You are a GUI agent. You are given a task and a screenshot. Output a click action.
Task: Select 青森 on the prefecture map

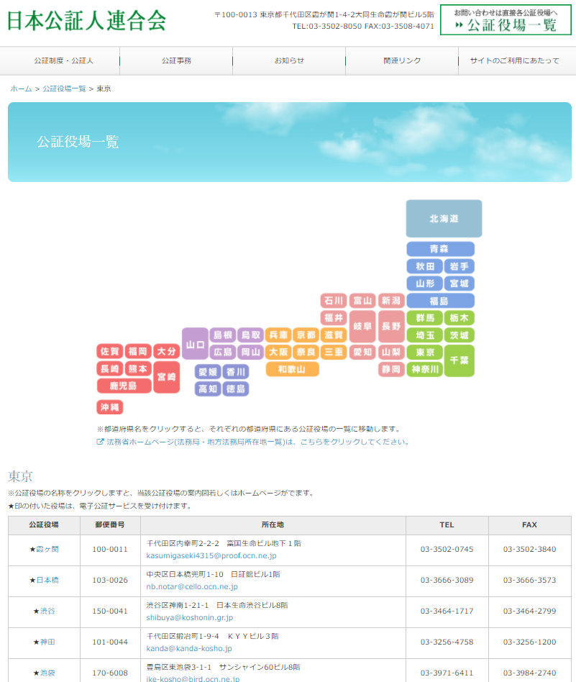440,249
